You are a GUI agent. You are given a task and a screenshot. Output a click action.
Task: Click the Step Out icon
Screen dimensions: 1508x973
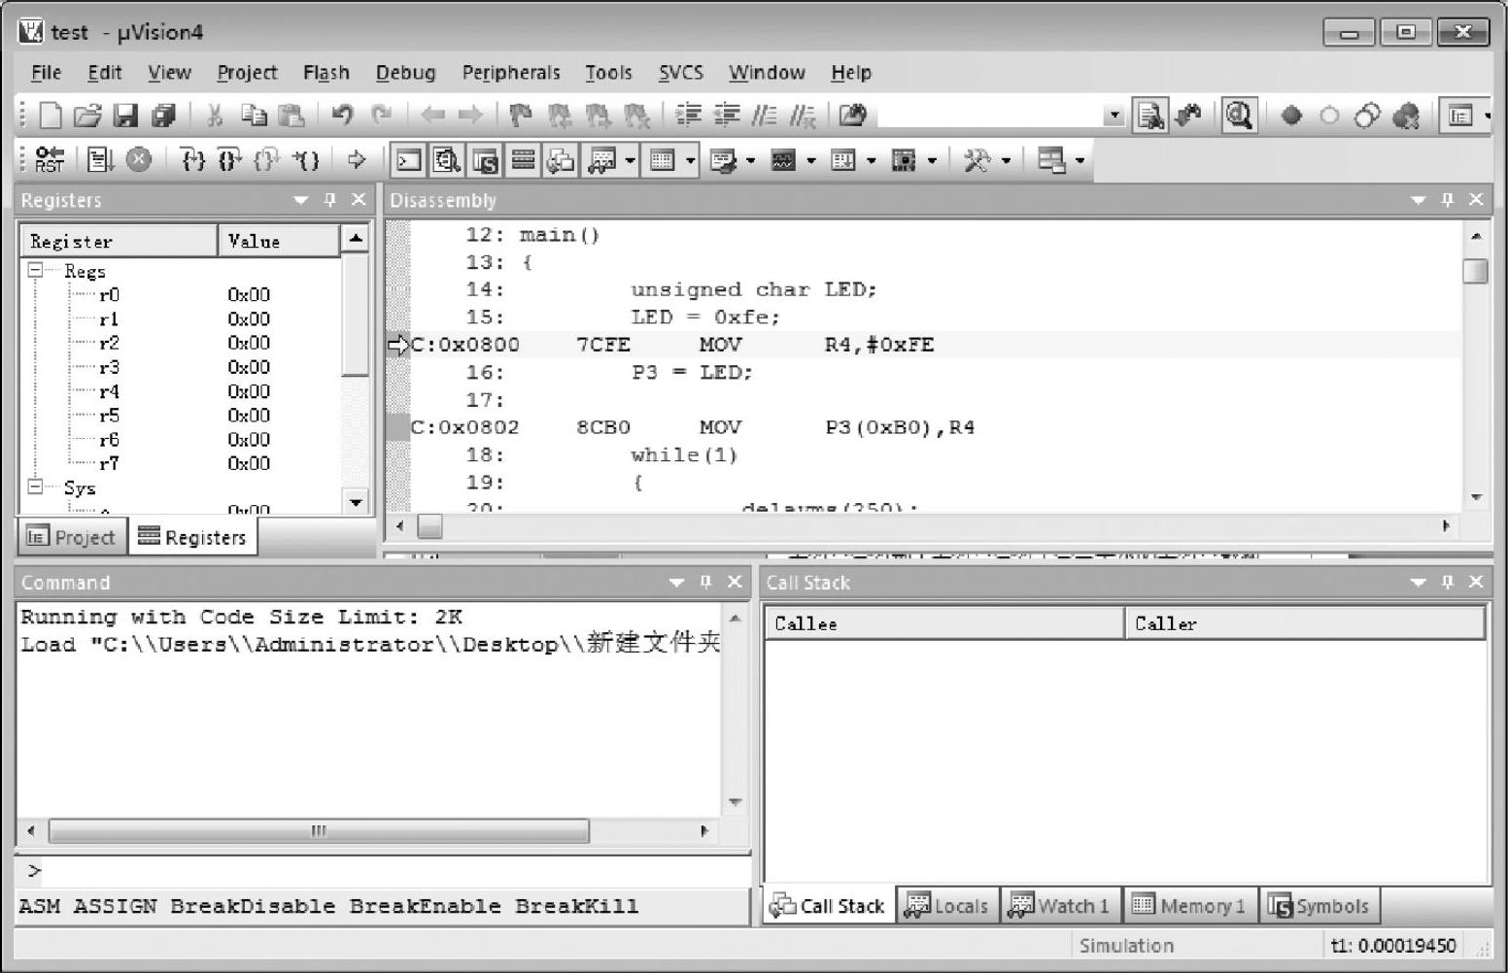pyautogui.click(x=266, y=159)
